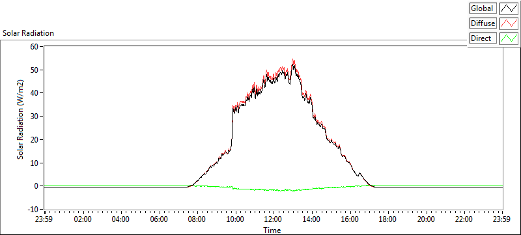Screen dimensions: 521x235
Task: Select the Global legend label
Action: (x=483, y=8)
